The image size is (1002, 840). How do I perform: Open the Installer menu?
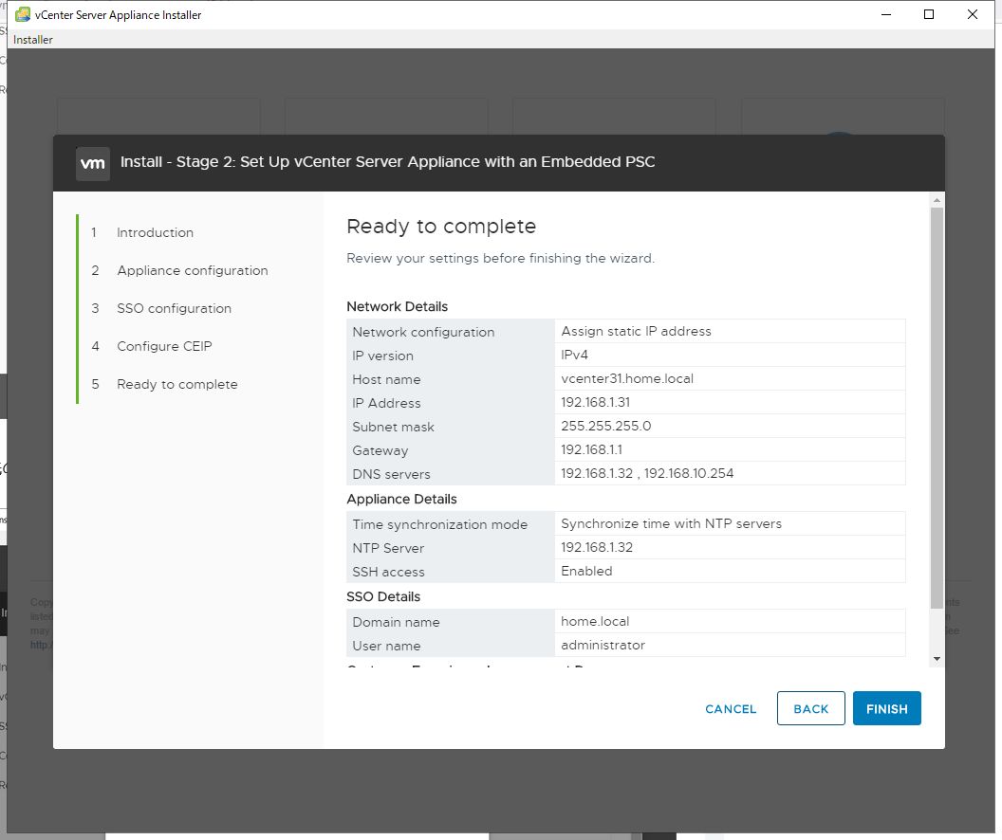(x=33, y=40)
